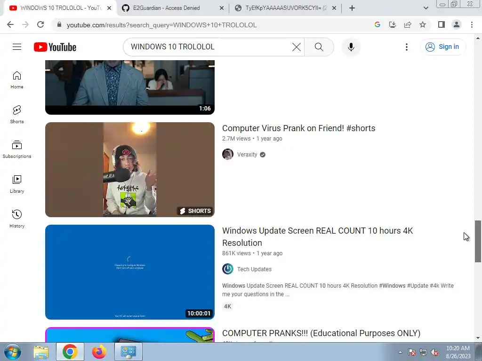The height and width of the screenshot is (361, 482).
Task: Click the Windows Update video description text
Action: coord(338,290)
